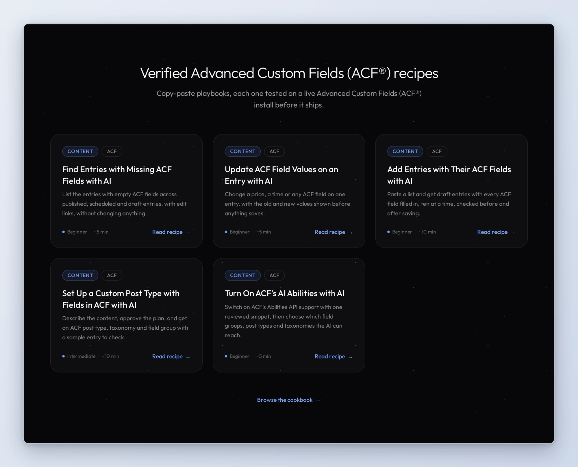This screenshot has height=467, width=578.
Task: Click '~5 min' on Find Entries with Missing ACF card
Action: (x=101, y=232)
